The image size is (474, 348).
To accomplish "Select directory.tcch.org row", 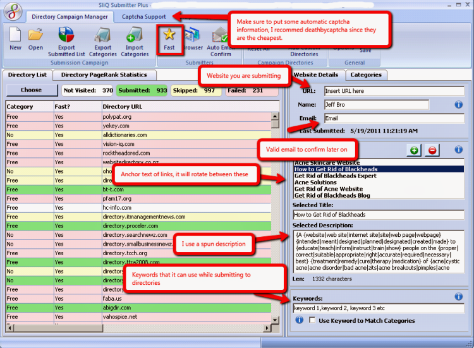I will (138, 253).
